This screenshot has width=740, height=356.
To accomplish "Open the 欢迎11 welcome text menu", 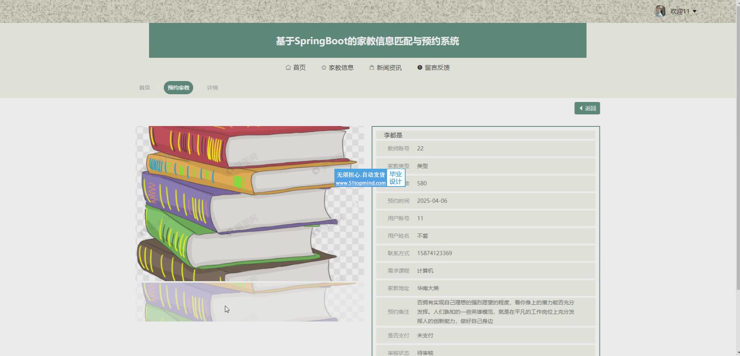I will coord(680,11).
